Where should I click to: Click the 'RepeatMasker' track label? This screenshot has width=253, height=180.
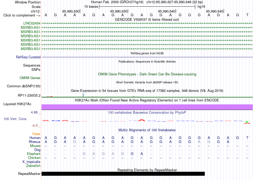(29, 174)
